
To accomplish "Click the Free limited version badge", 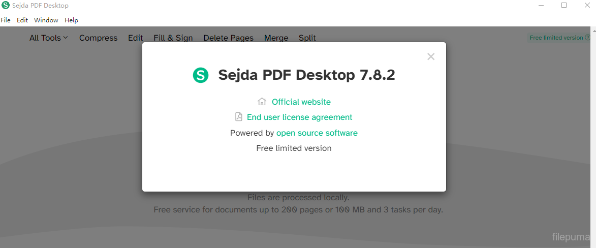I will pos(556,38).
